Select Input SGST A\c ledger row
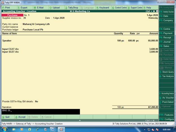The height and width of the screenshot is (132, 176). [80, 52]
